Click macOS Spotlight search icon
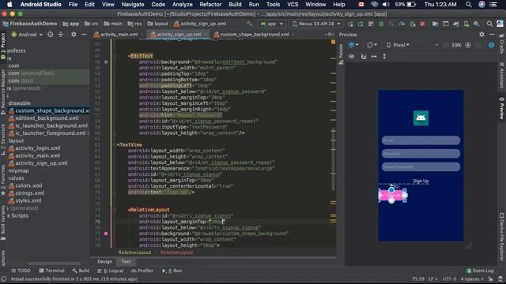The width and height of the screenshot is (506, 284). coord(469,5)
